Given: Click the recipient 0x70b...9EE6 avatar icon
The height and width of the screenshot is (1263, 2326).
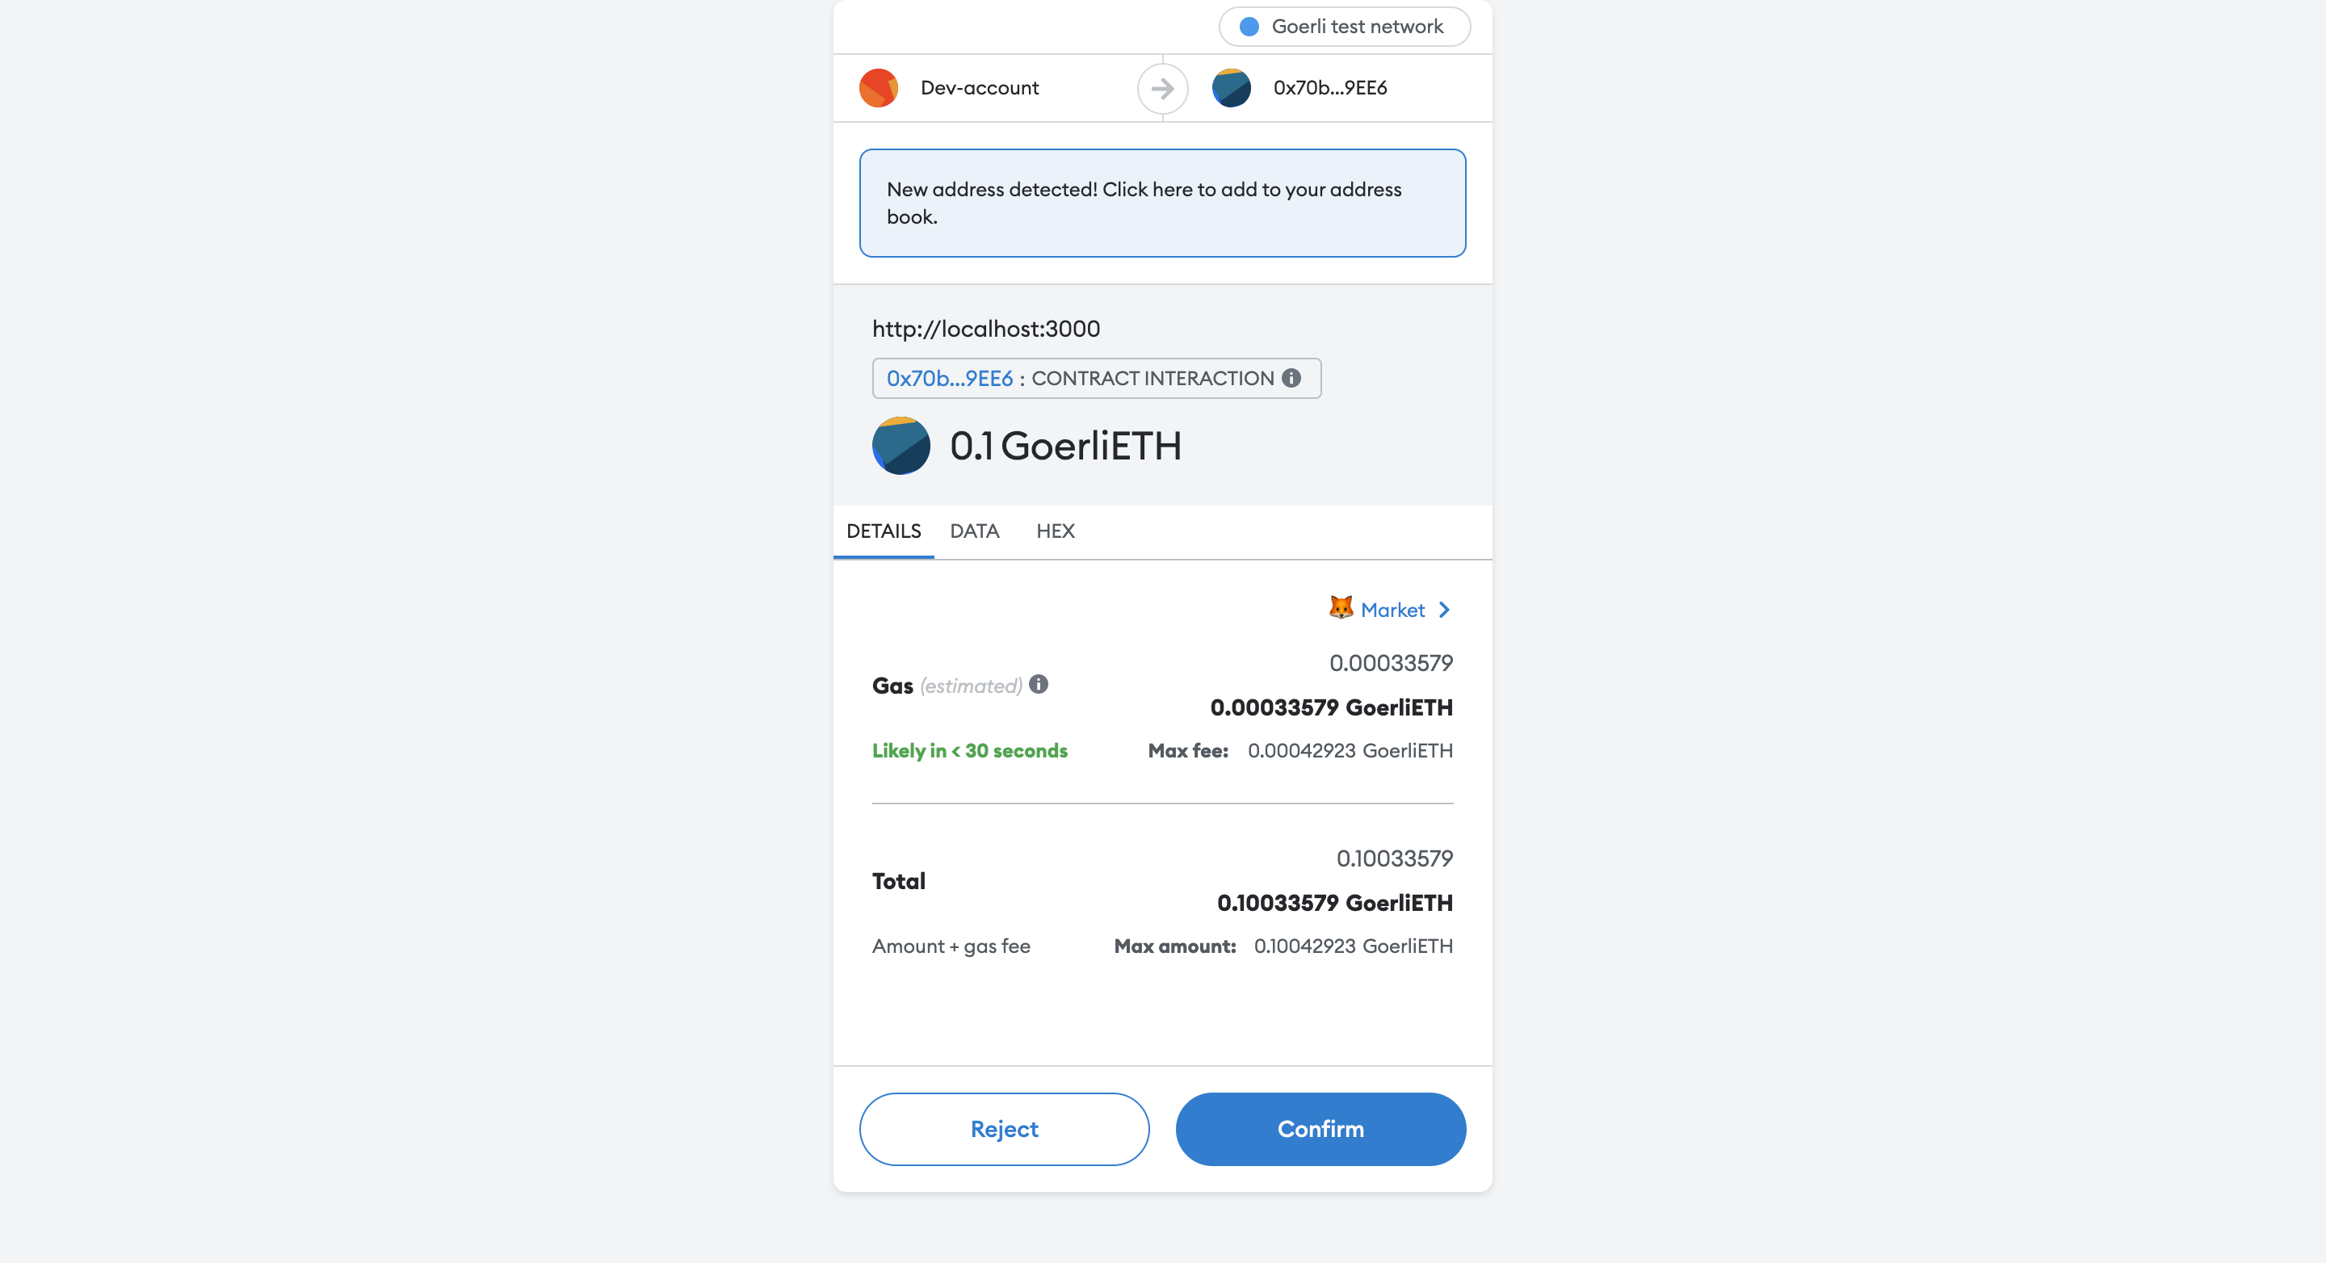Looking at the screenshot, I should click(1231, 87).
